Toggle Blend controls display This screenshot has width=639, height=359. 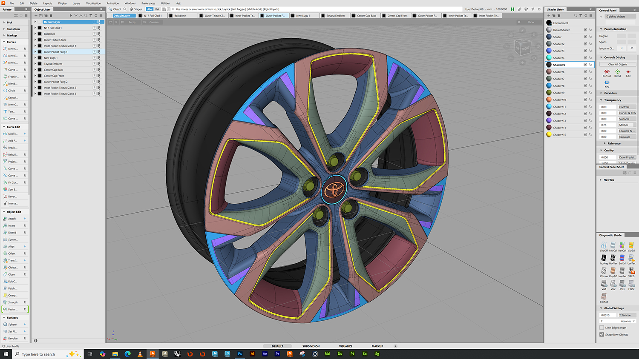click(617, 73)
